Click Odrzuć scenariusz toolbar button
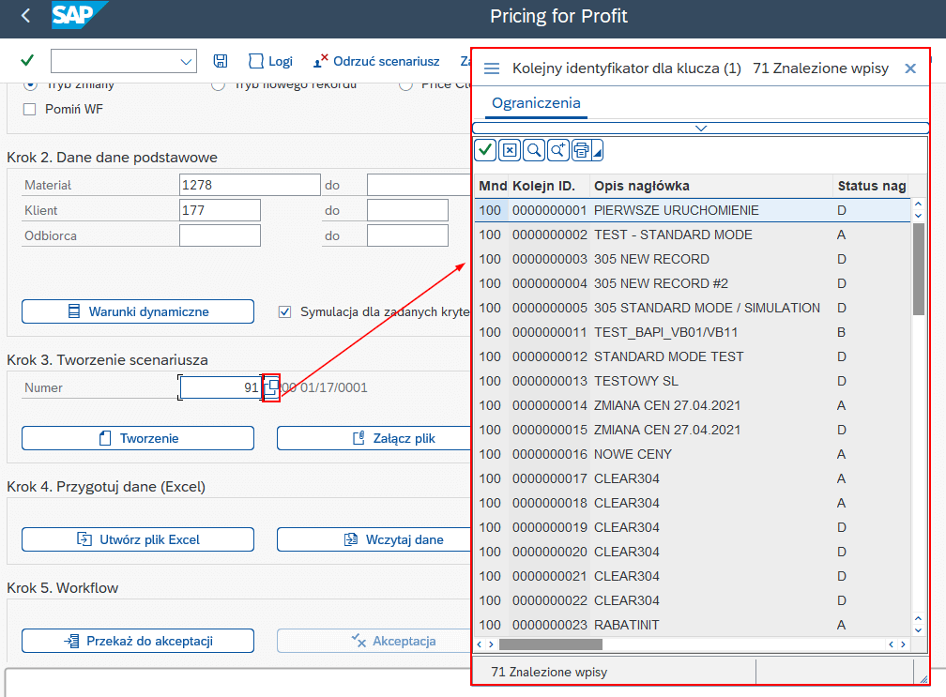 [376, 61]
